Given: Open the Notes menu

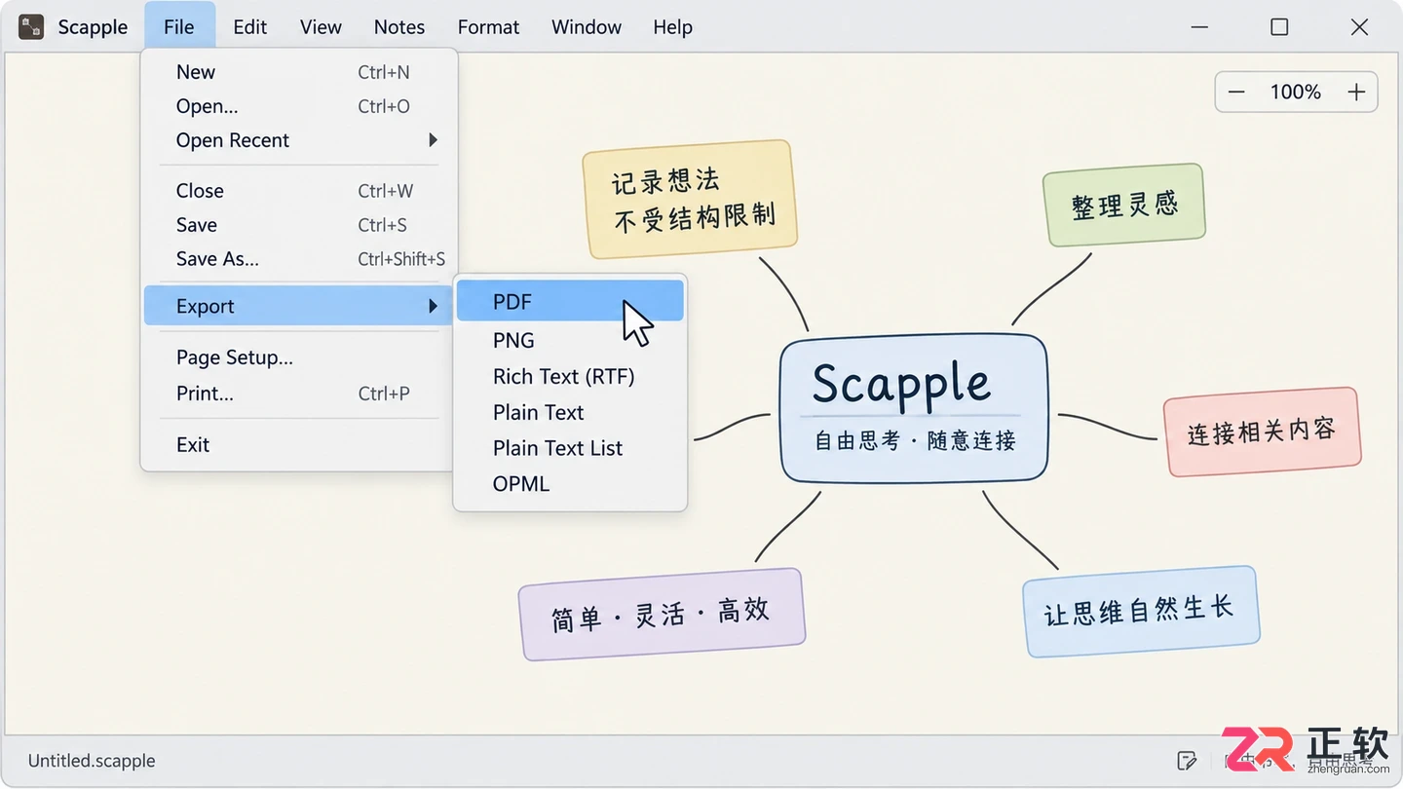Looking at the screenshot, I should [x=399, y=27].
